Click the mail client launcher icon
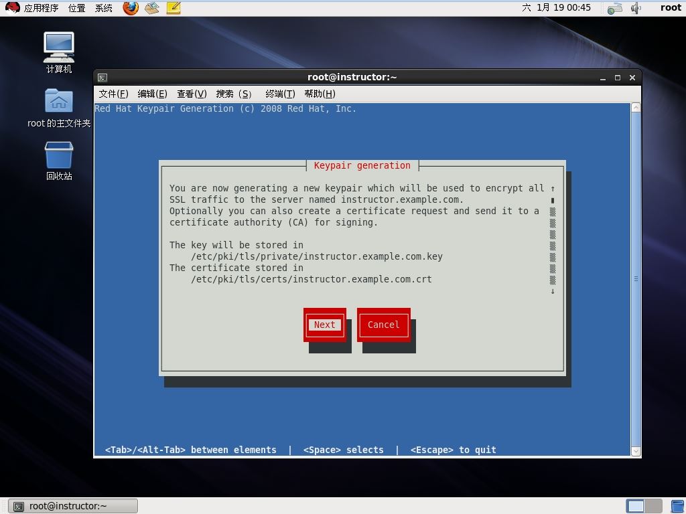The height and width of the screenshot is (514, 686). pos(152,8)
